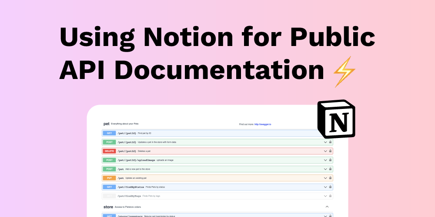
Task: Click the 'Deletes a pet' summary text
Action: [144, 151]
